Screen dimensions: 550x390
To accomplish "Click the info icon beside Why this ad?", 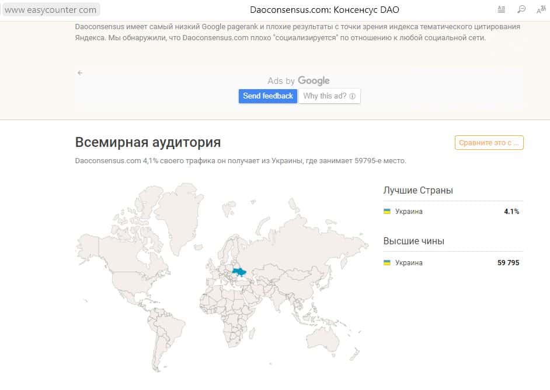I will pos(353,96).
